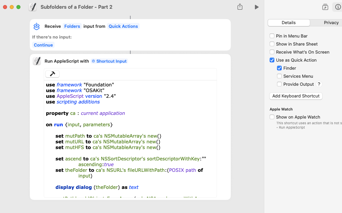Compile the script with the hammer button

tap(52, 74)
